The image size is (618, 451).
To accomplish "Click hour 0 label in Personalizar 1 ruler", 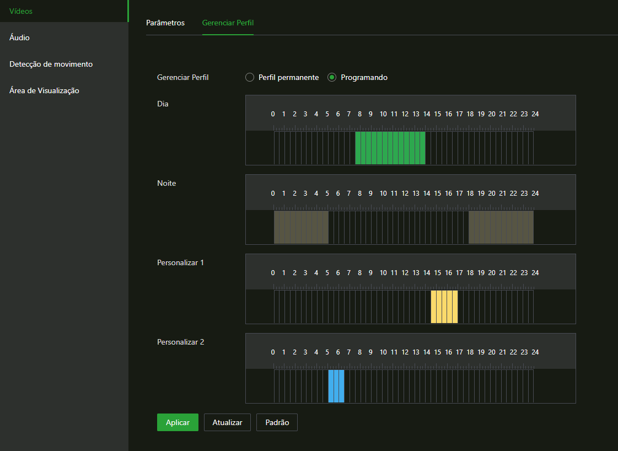I will (x=273, y=273).
